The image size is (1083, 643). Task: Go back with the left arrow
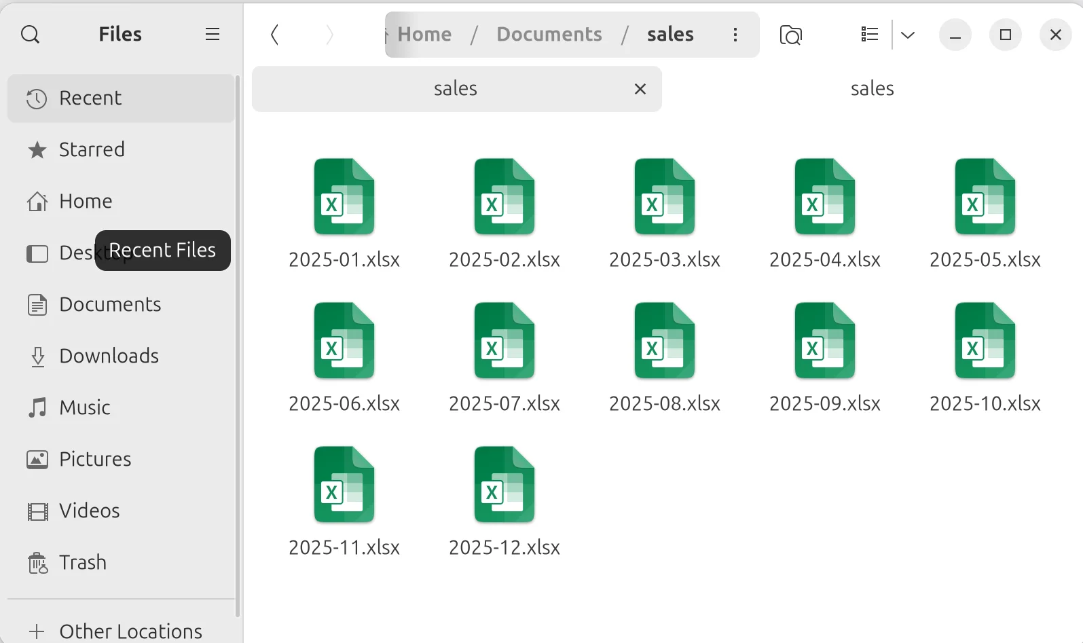pyautogui.click(x=275, y=35)
